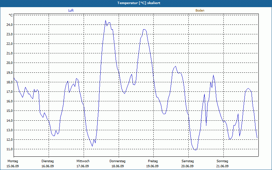
Task: Click the 16,0 axis value
Action: pyautogui.click(x=10, y=101)
